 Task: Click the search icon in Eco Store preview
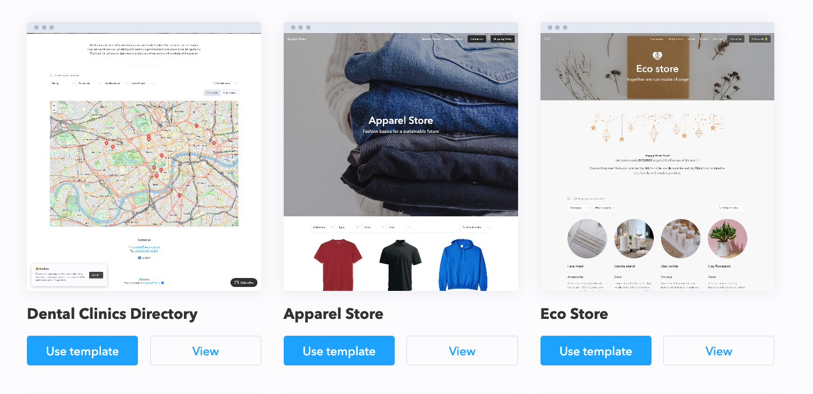[569, 198]
